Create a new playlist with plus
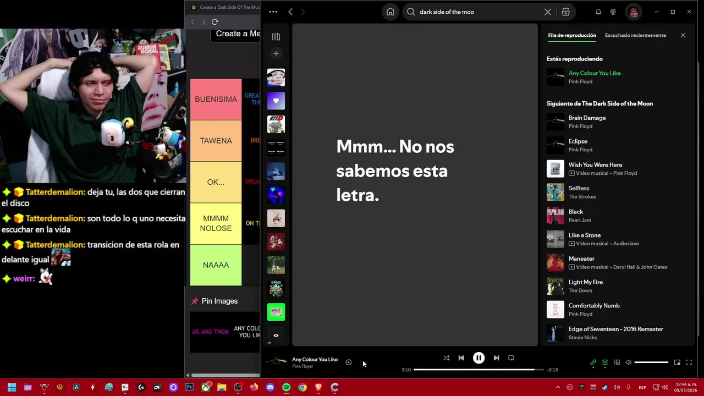 point(276,53)
